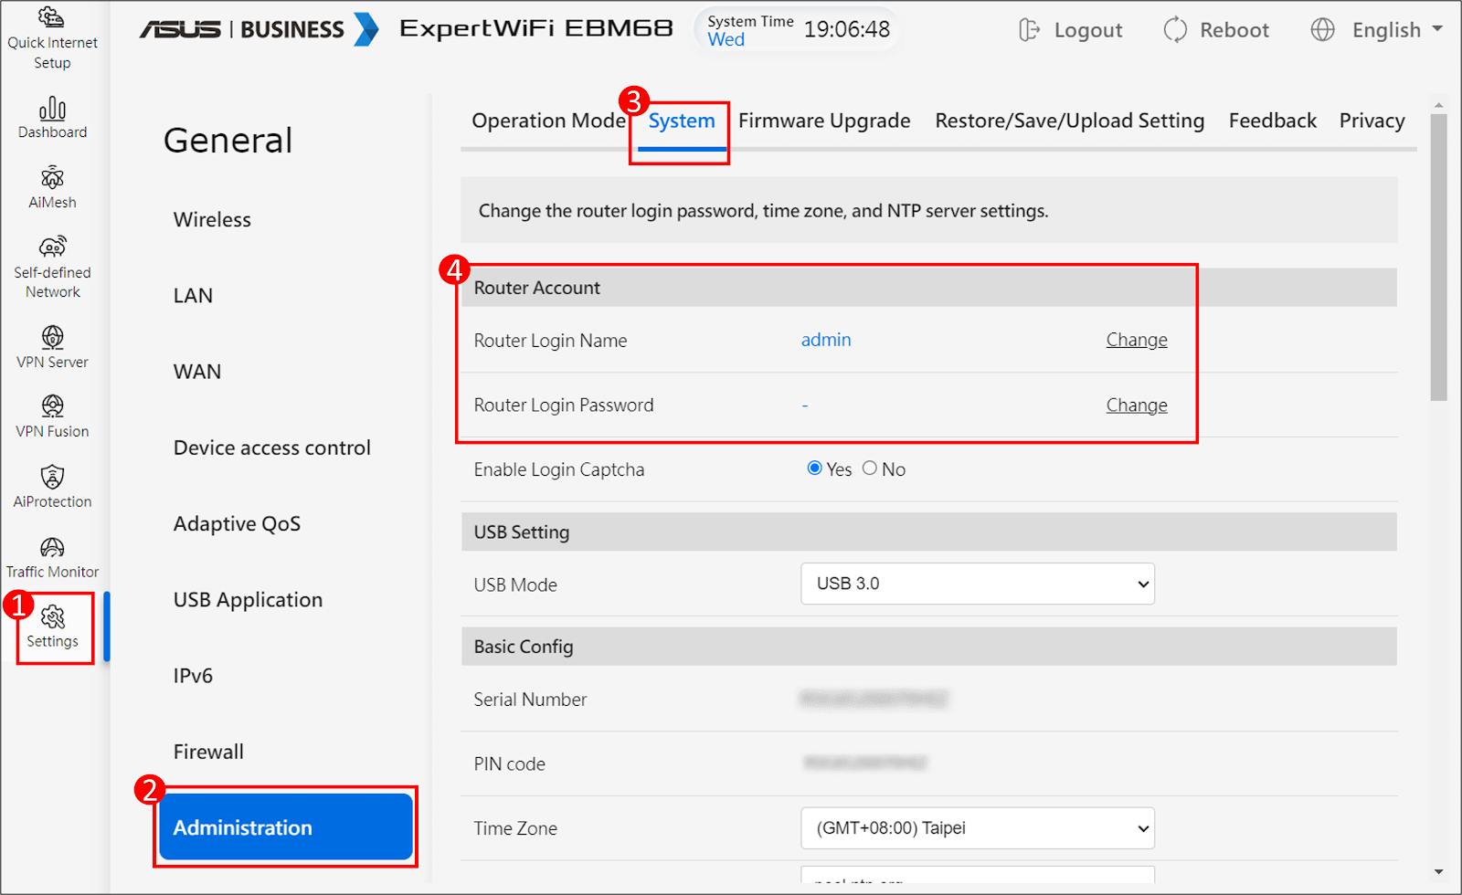
Task: Click the PIN code label
Action: 509,764
